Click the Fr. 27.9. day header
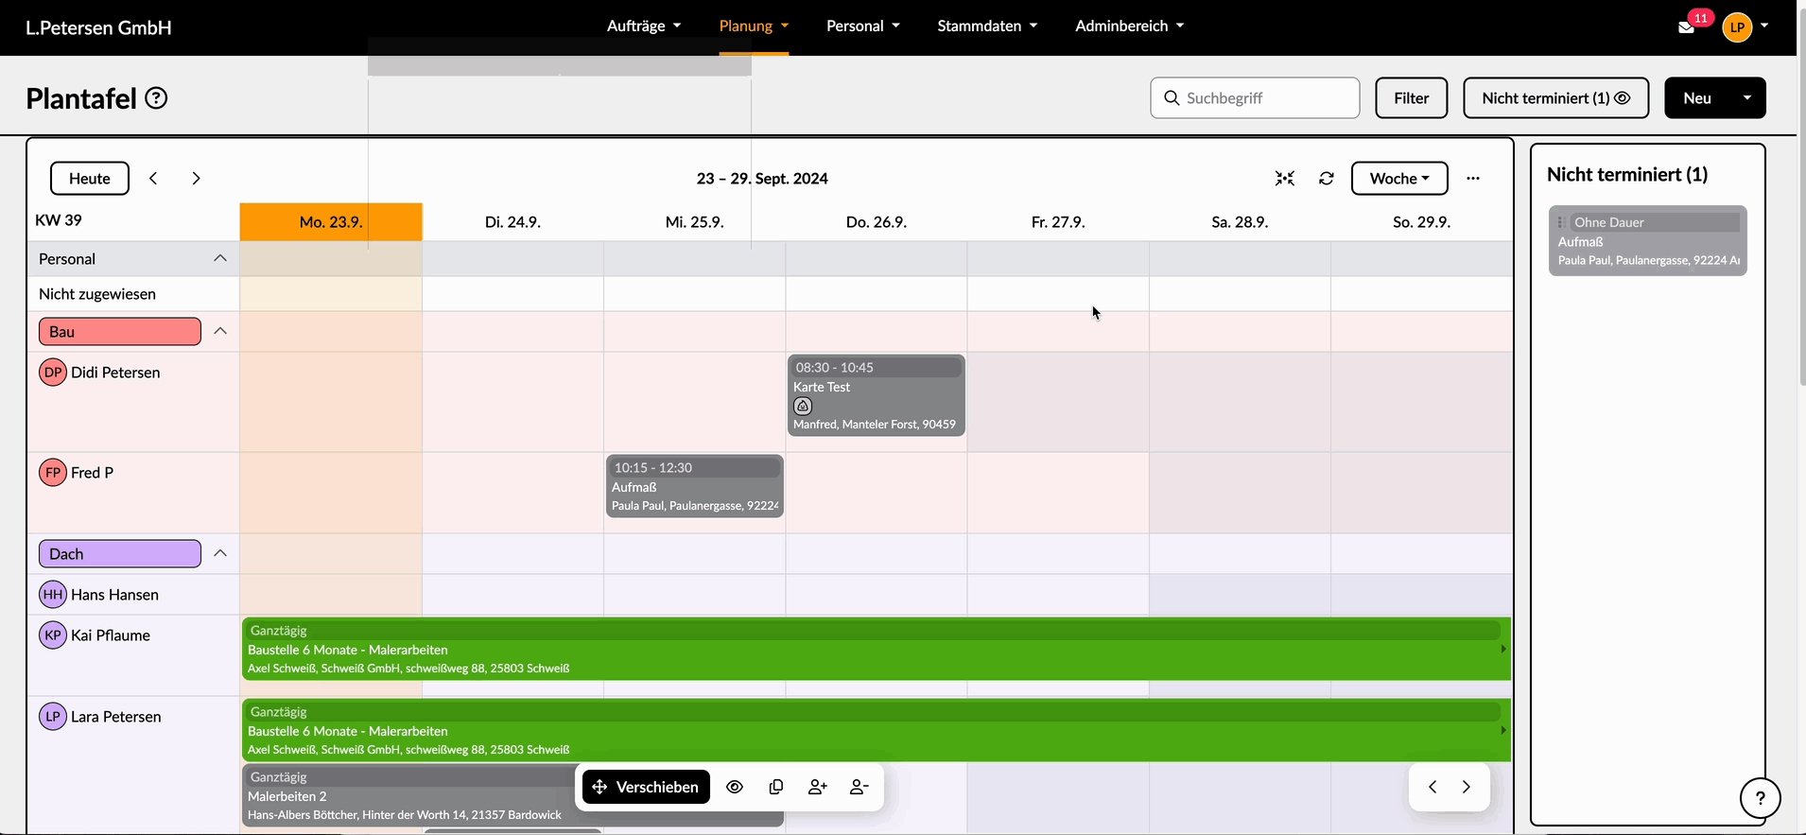 [1058, 221]
